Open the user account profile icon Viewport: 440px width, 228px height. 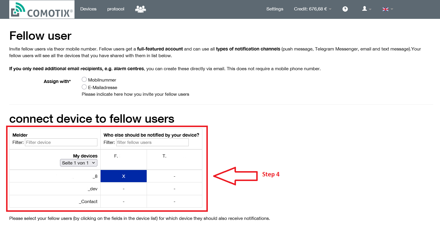365,9
